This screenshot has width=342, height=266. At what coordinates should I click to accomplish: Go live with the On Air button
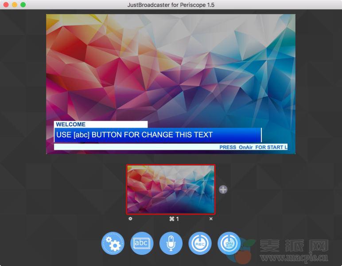229,243
